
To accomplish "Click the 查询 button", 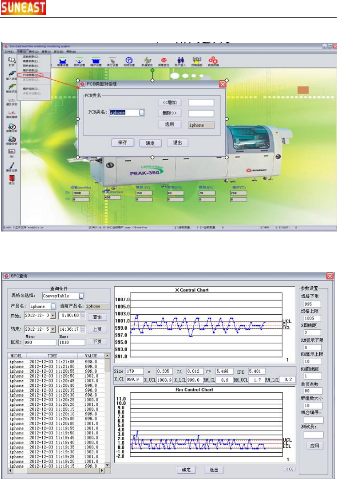I will click(97, 317).
